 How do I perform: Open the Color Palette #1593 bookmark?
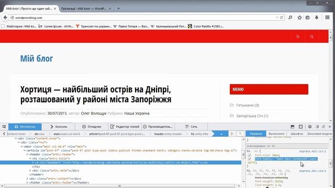point(206,26)
